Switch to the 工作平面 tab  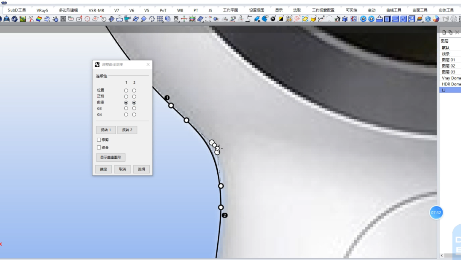(x=230, y=10)
